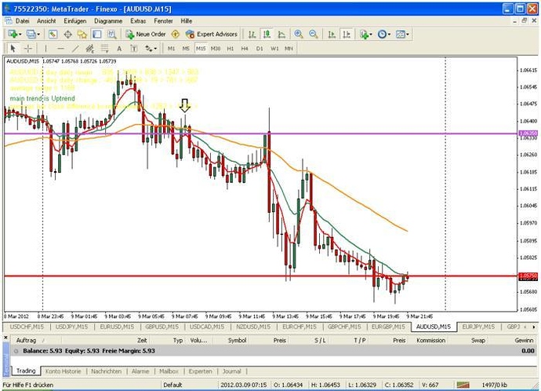The width and height of the screenshot is (541, 391).
Task: Close the terminal panel with X
Action: [x=5, y=338]
